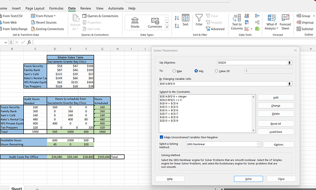Expand the Data Types gallery

(167, 27)
